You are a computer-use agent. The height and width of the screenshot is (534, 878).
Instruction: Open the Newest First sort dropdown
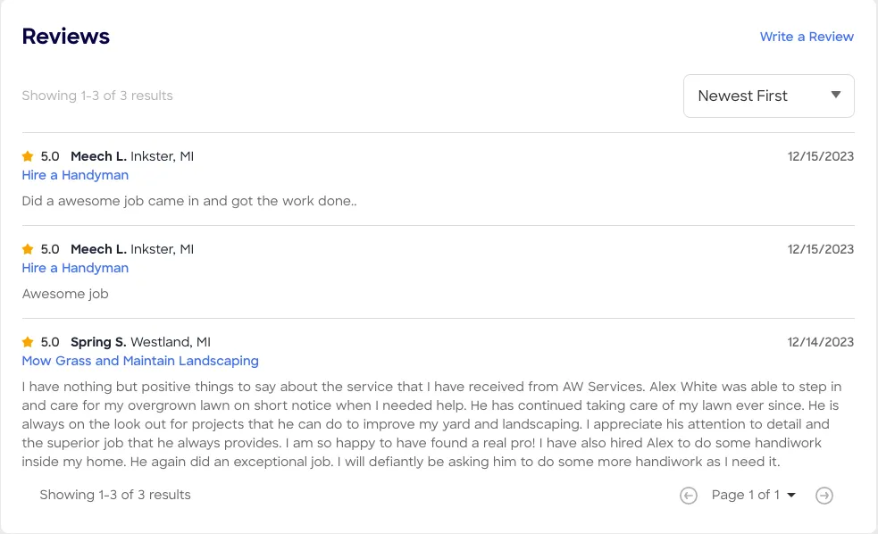tap(768, 96)
